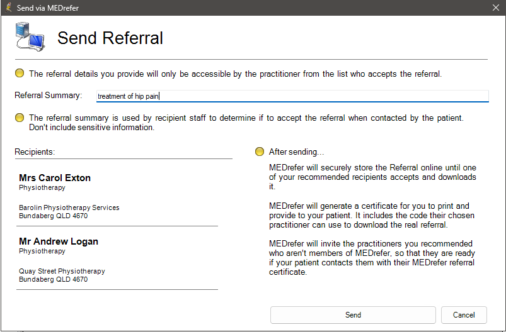Click the Physiotherapy label under Andrew Logan
506x332 pixels.
[x=42, y=251]
